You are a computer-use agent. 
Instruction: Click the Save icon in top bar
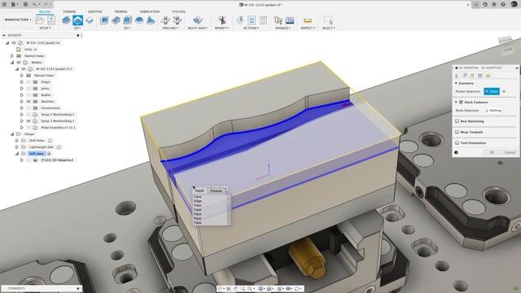25,5
